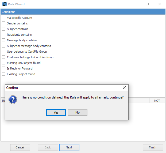Close the Rule Wizard window

click(160, 4)
